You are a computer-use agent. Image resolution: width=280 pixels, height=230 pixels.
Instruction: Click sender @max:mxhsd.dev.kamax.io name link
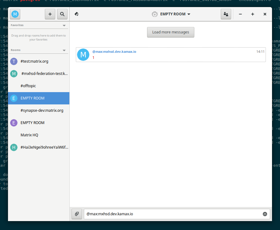tap(114, 52)
